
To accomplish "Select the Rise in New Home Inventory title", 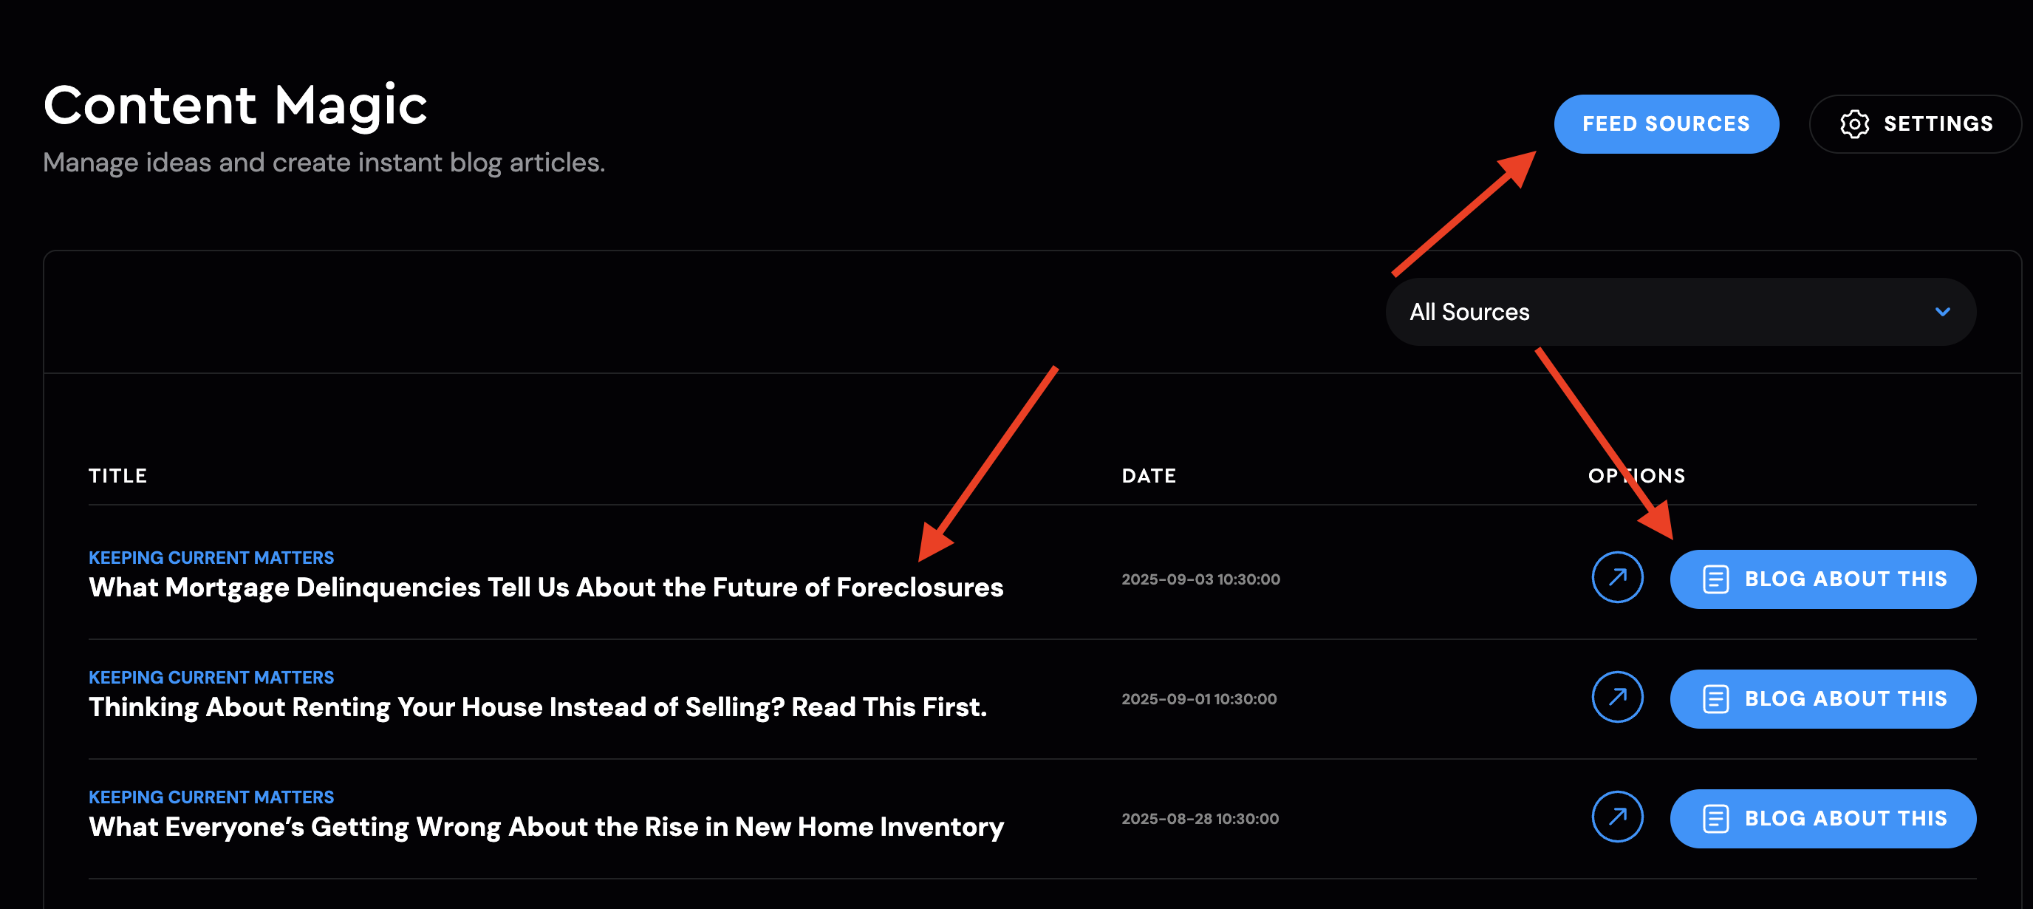I will tap(546, 827).
